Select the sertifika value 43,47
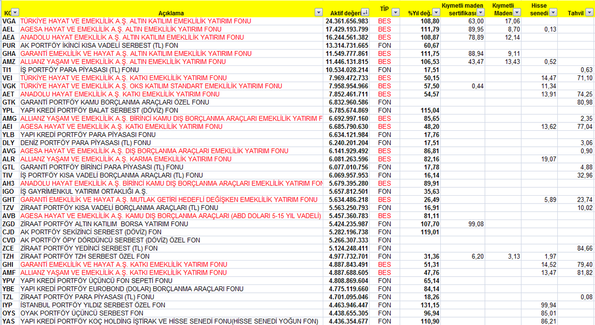595x325 pixels. tap(476, 61)
